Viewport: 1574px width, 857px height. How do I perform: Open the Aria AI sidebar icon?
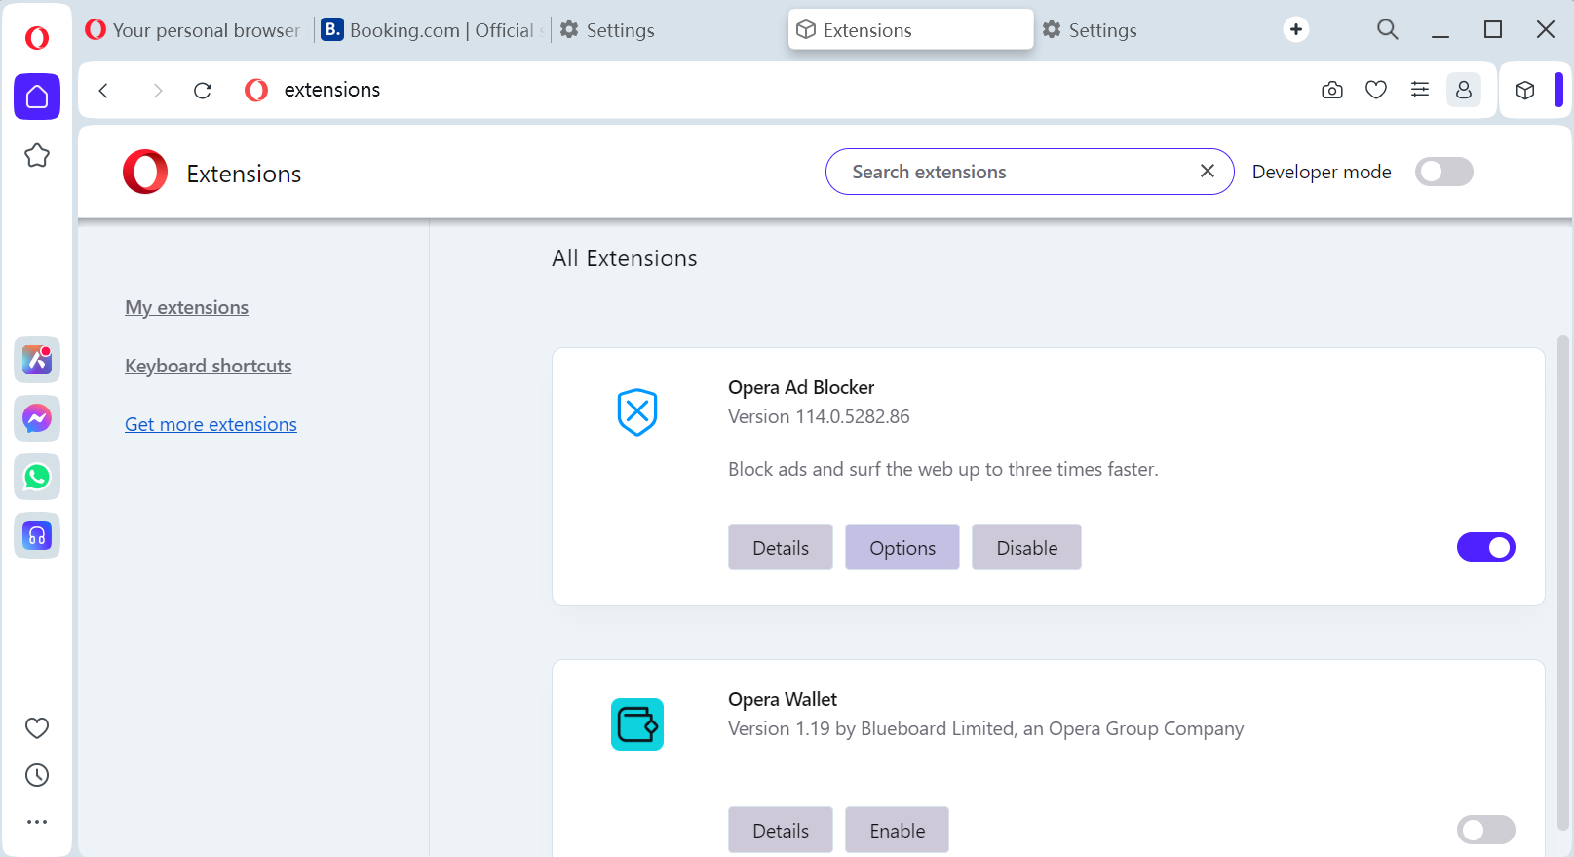coord(37,360)
